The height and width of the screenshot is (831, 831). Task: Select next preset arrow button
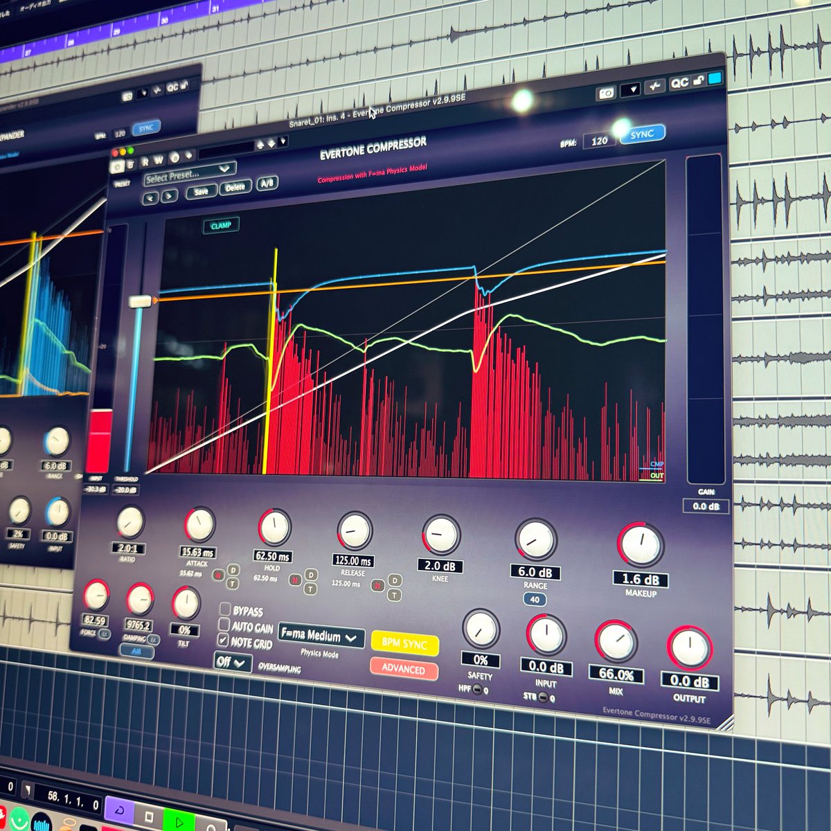(168, 196)
